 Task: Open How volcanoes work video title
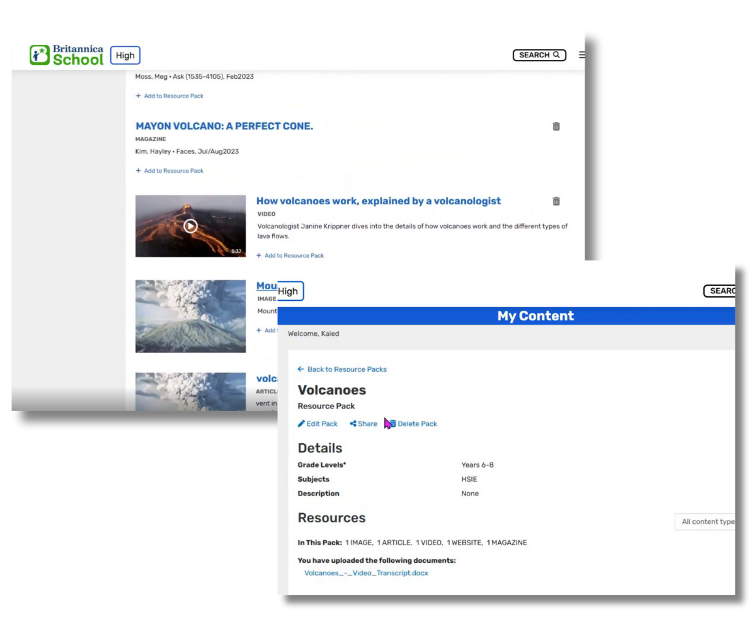[x=378, y=201]
